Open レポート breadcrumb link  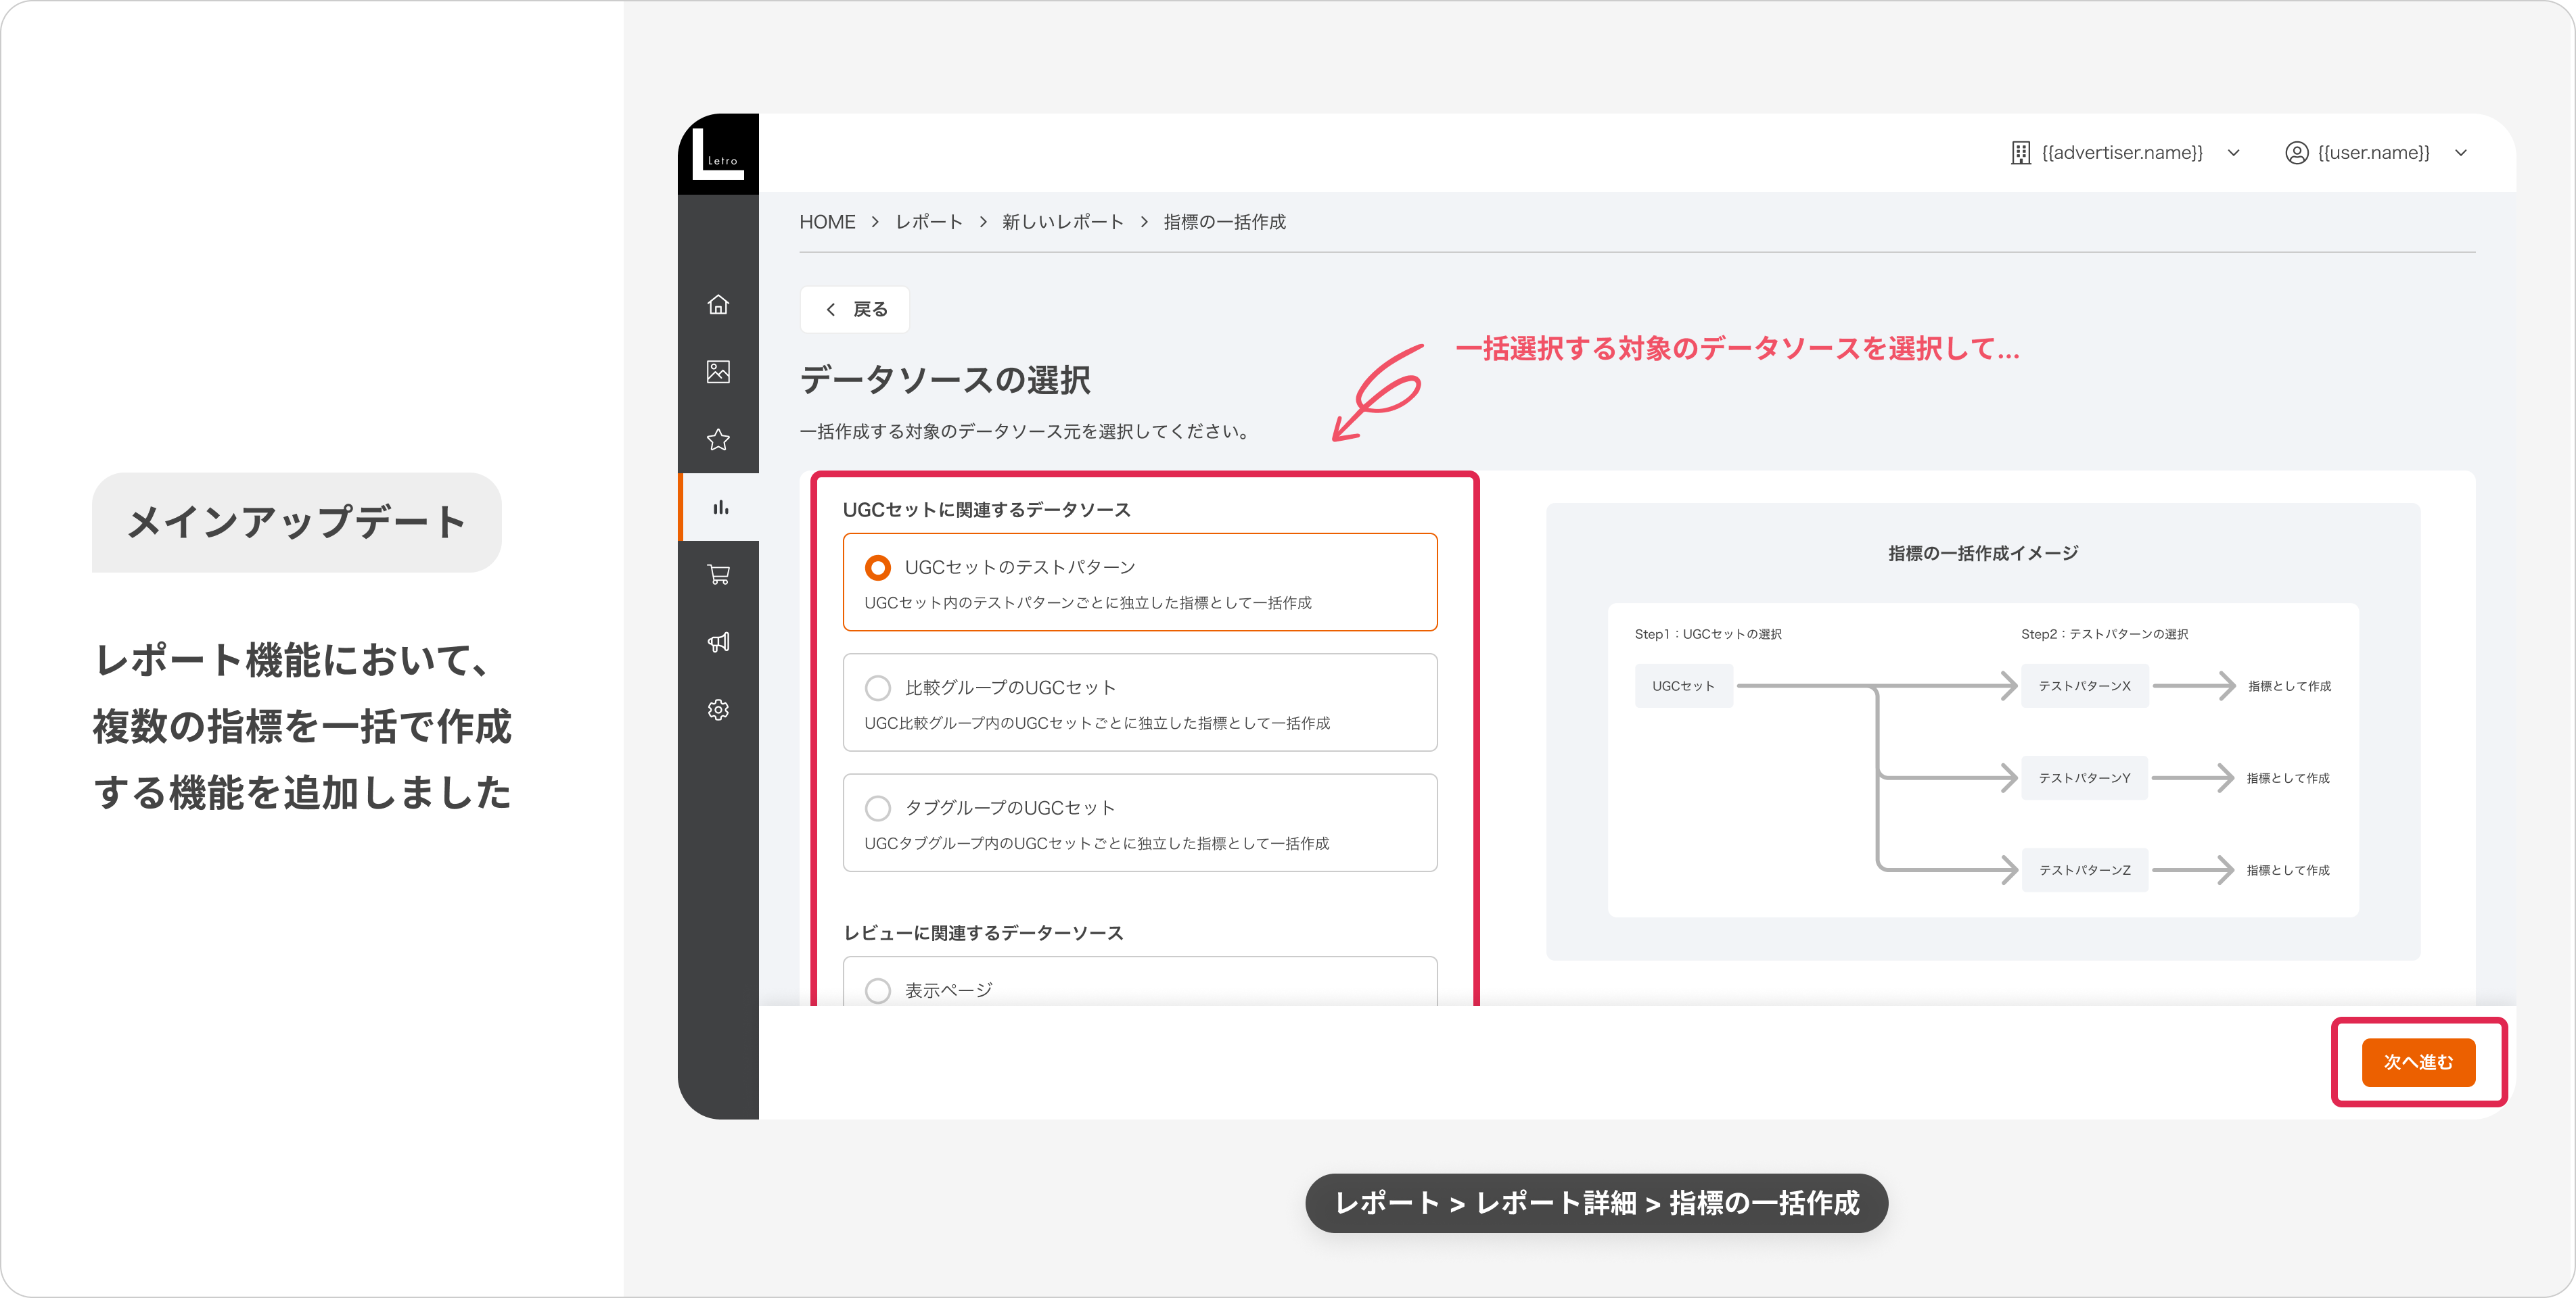point(928,222)
